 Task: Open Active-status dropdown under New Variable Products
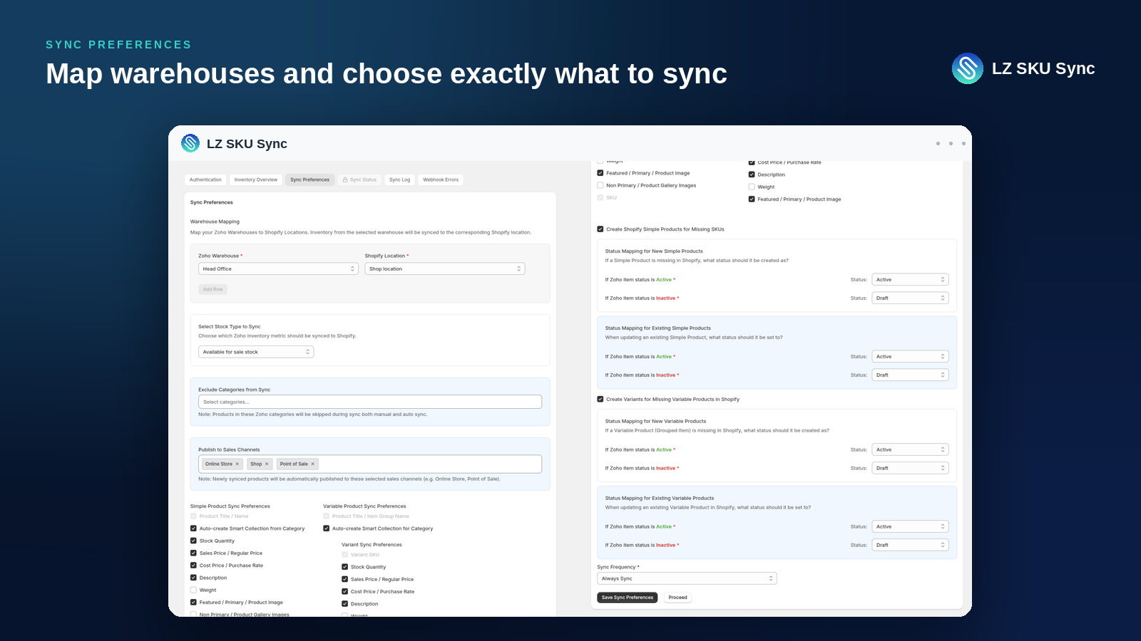point(911,450)
